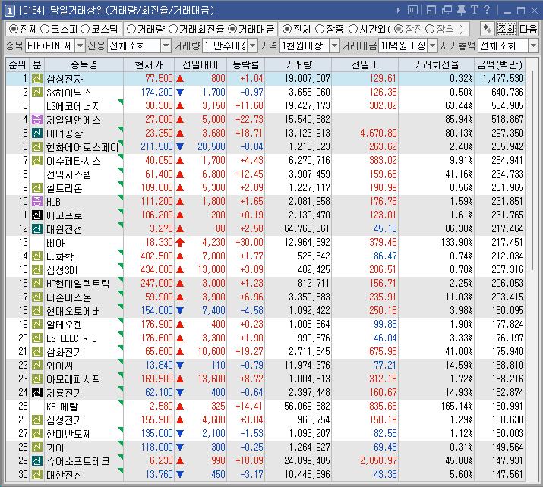Click the 대한전선 volume 10,445,696

(x=307, y=475)
